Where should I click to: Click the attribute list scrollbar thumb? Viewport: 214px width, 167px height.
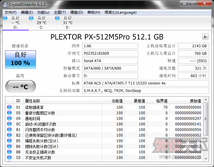(x=206, y=119)
